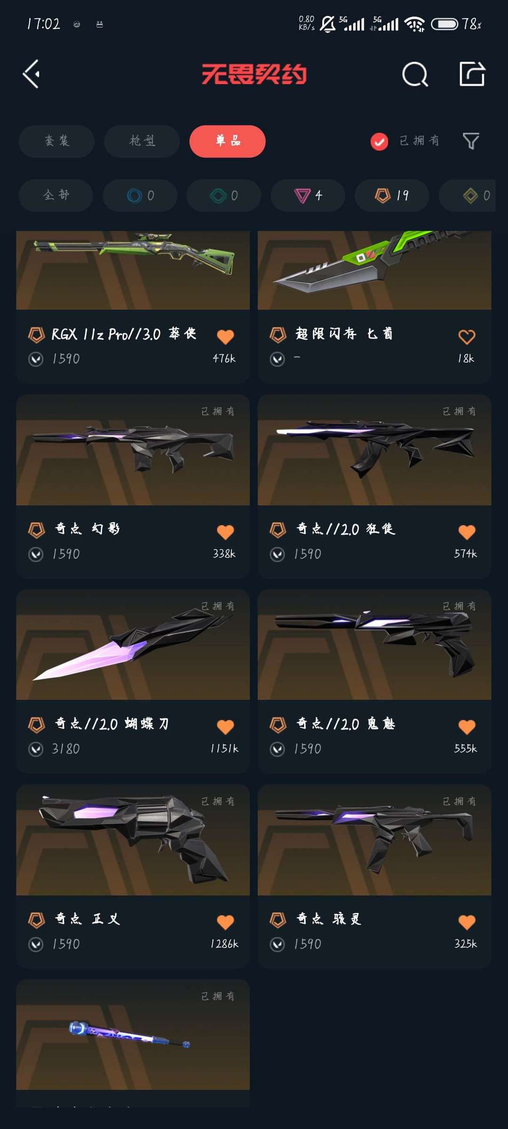Open the 奇点 幻影 weapon card
This screenshot has height=1129, width=508.
[x=133, y=486]
